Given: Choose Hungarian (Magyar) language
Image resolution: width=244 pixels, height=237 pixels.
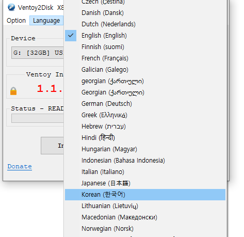Looking at the screenshot, I should [x=145, y=149].
